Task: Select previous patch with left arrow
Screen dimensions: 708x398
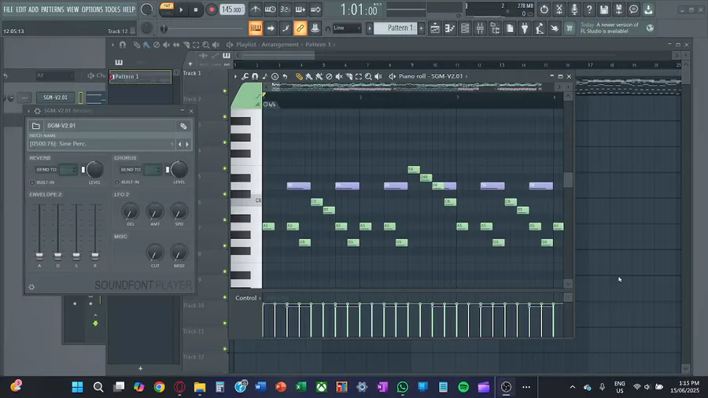Action: [179, 145]
